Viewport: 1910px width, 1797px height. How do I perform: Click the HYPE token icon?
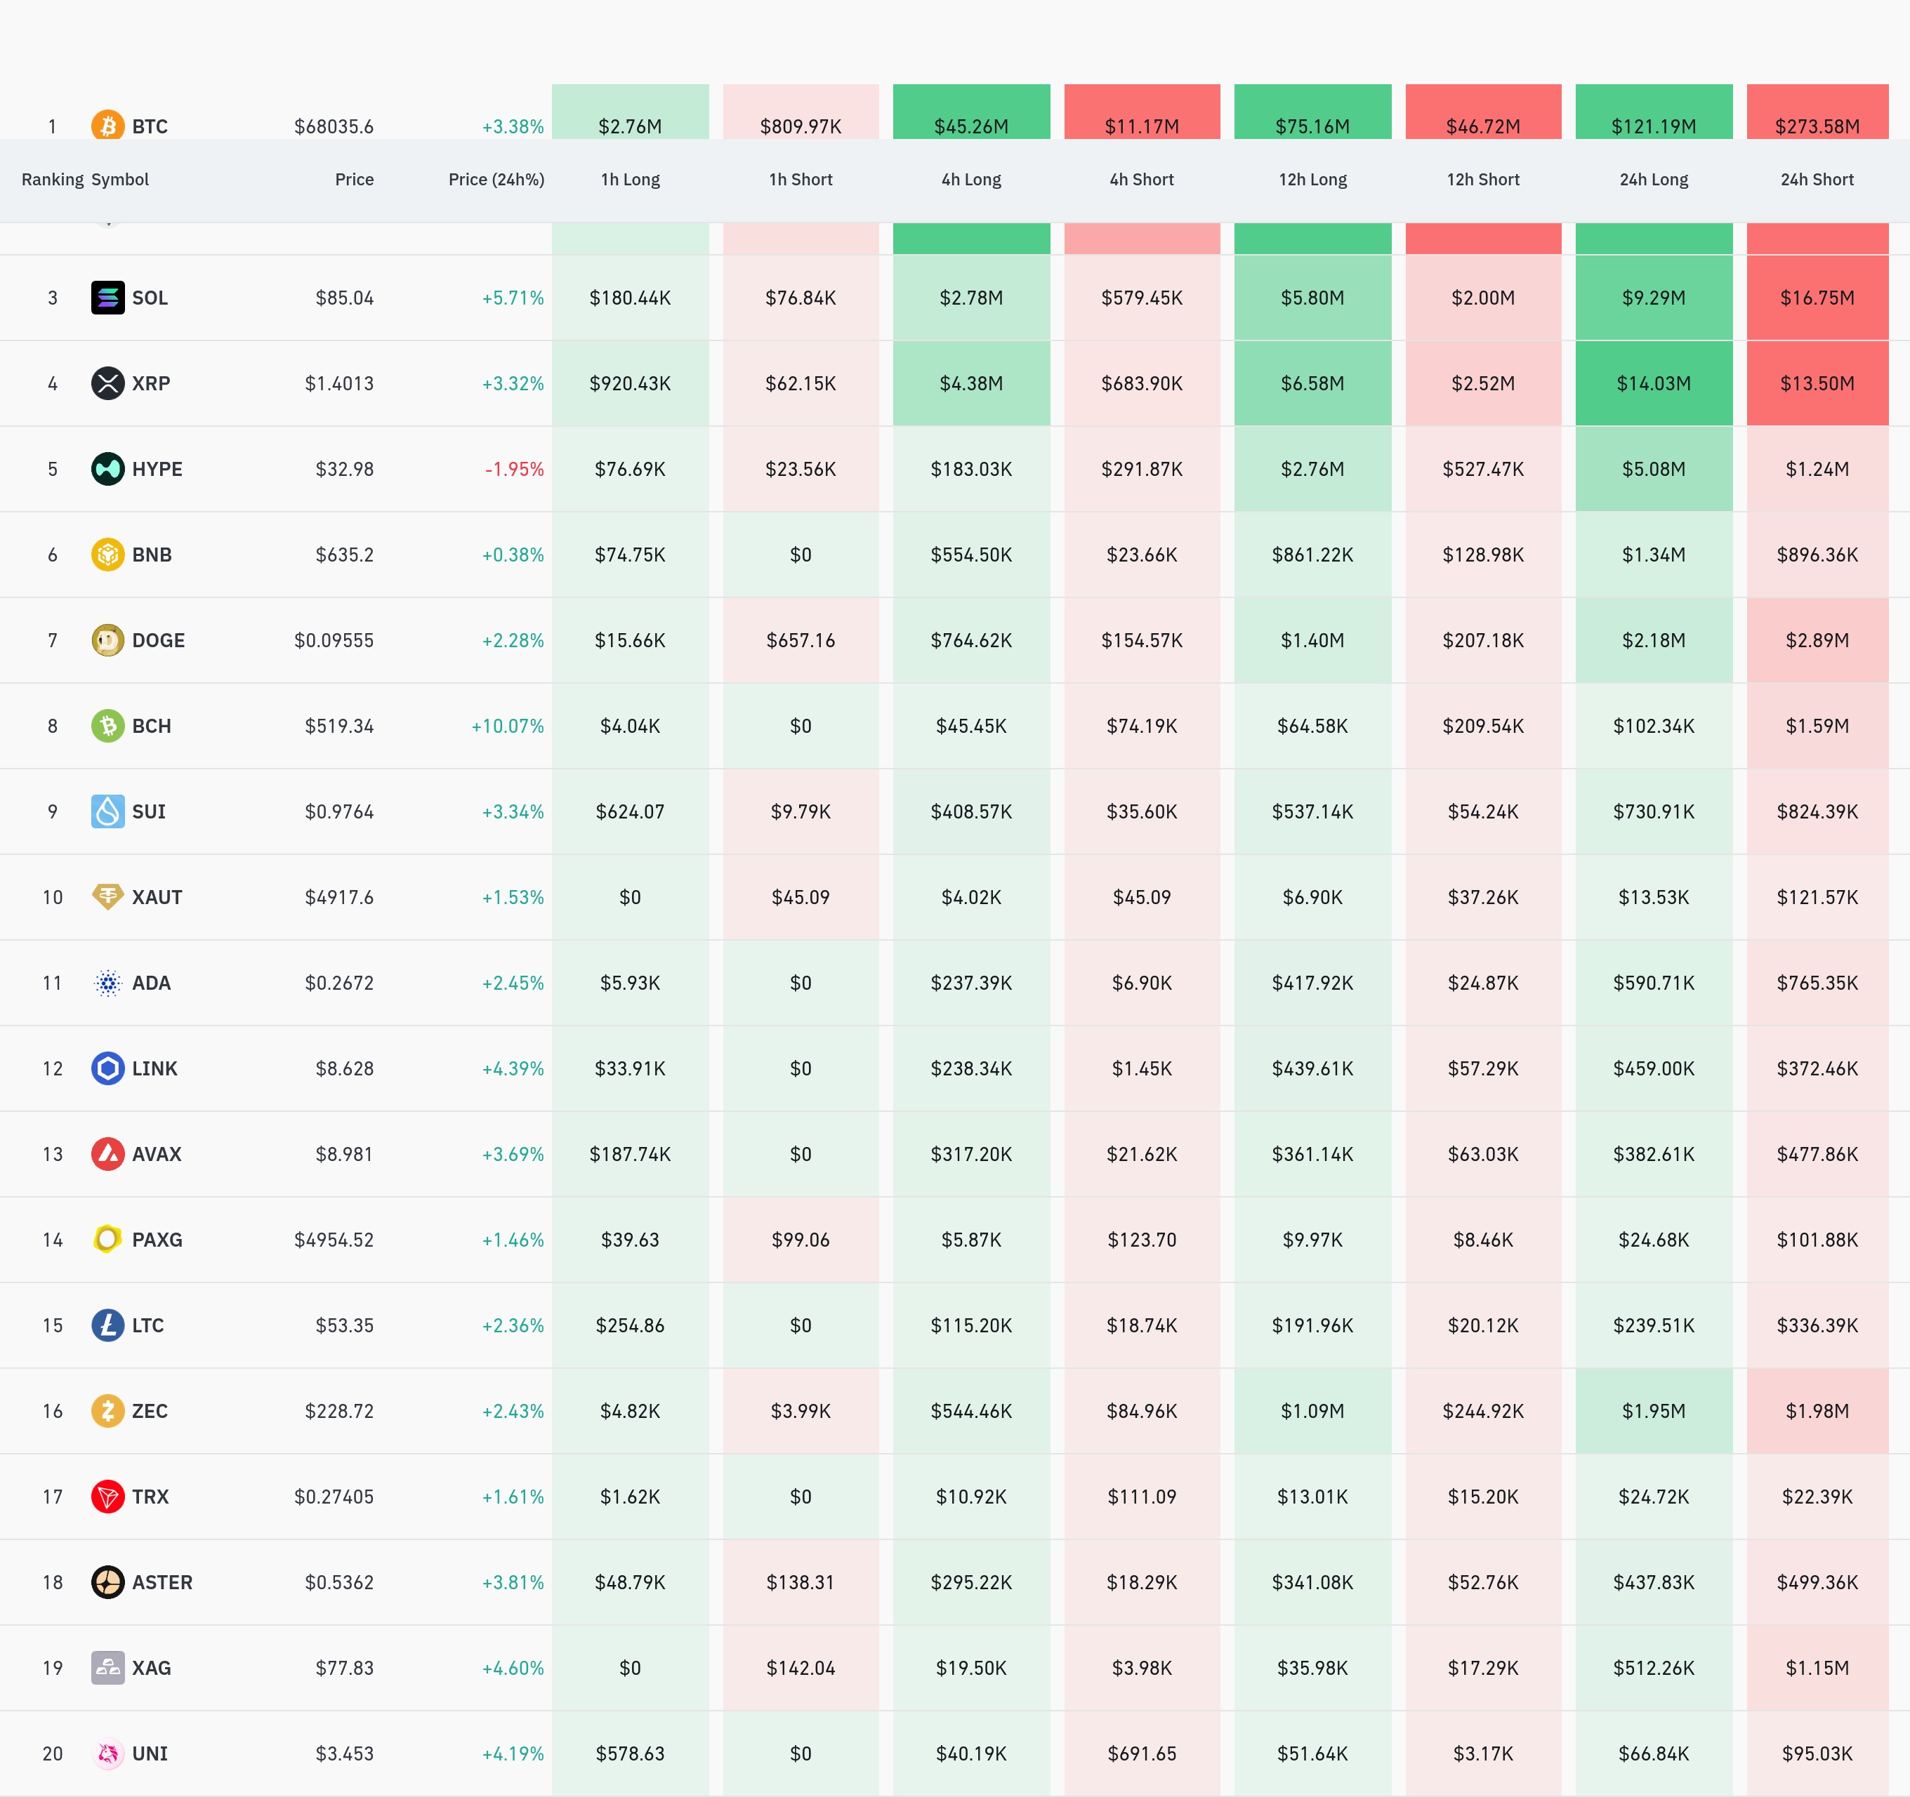[107, 469]
